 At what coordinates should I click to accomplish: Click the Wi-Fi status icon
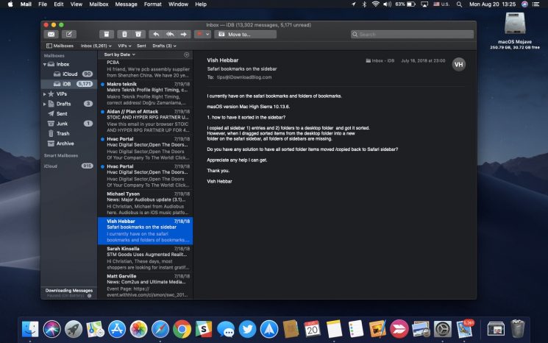click(376, 4)
